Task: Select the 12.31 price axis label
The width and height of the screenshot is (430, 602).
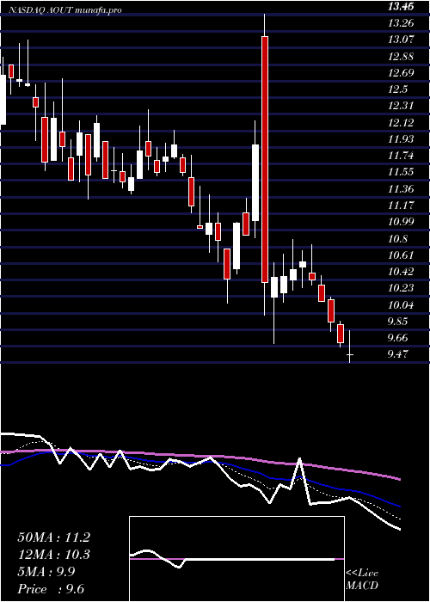Action: 402,106
